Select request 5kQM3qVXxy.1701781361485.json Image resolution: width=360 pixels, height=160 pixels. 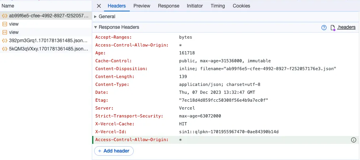point(46,49)
